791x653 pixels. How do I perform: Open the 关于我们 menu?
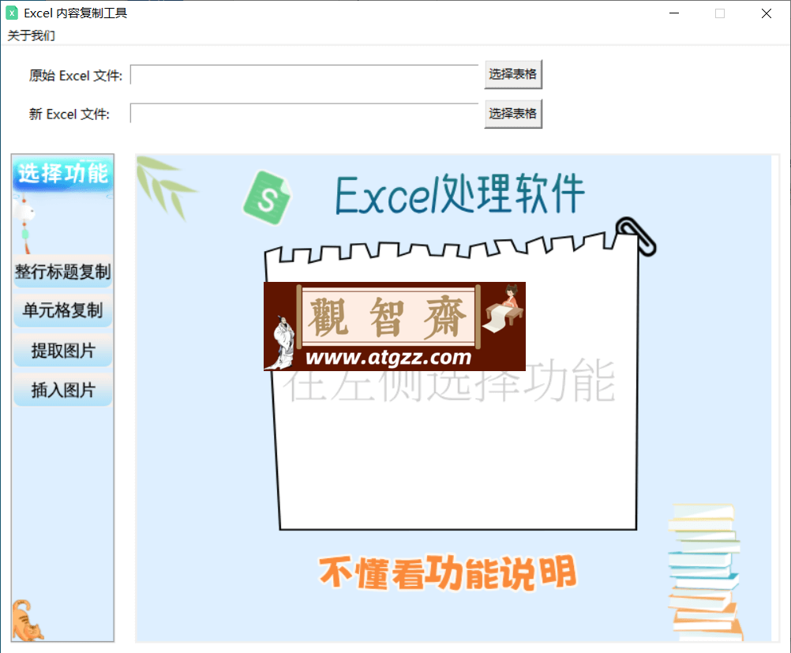(x=32, y=36)
